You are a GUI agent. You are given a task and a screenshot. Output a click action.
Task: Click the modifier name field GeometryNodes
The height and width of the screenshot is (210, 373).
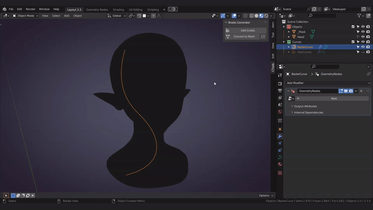317,91
